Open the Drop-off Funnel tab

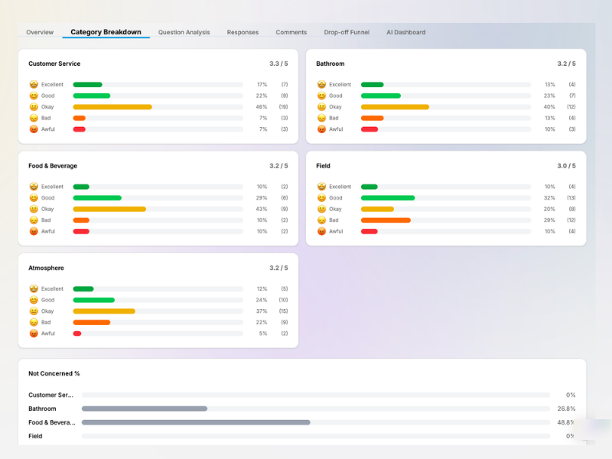347,32
